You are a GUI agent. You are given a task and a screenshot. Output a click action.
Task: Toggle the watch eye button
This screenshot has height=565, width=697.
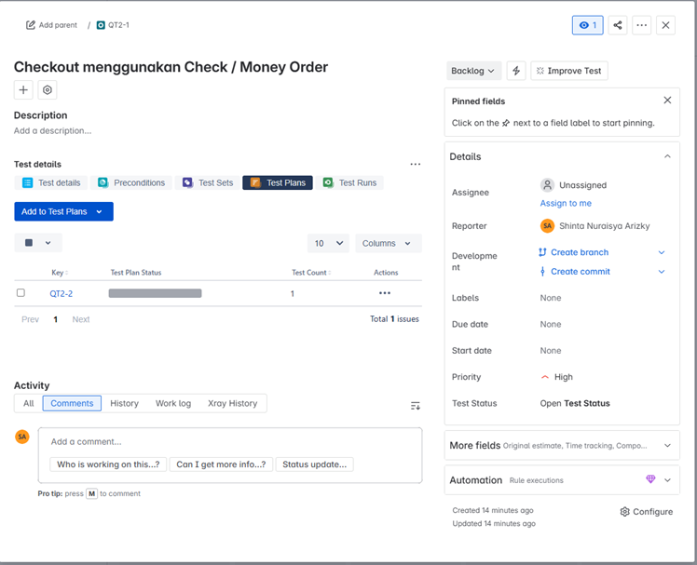point(588,25)
